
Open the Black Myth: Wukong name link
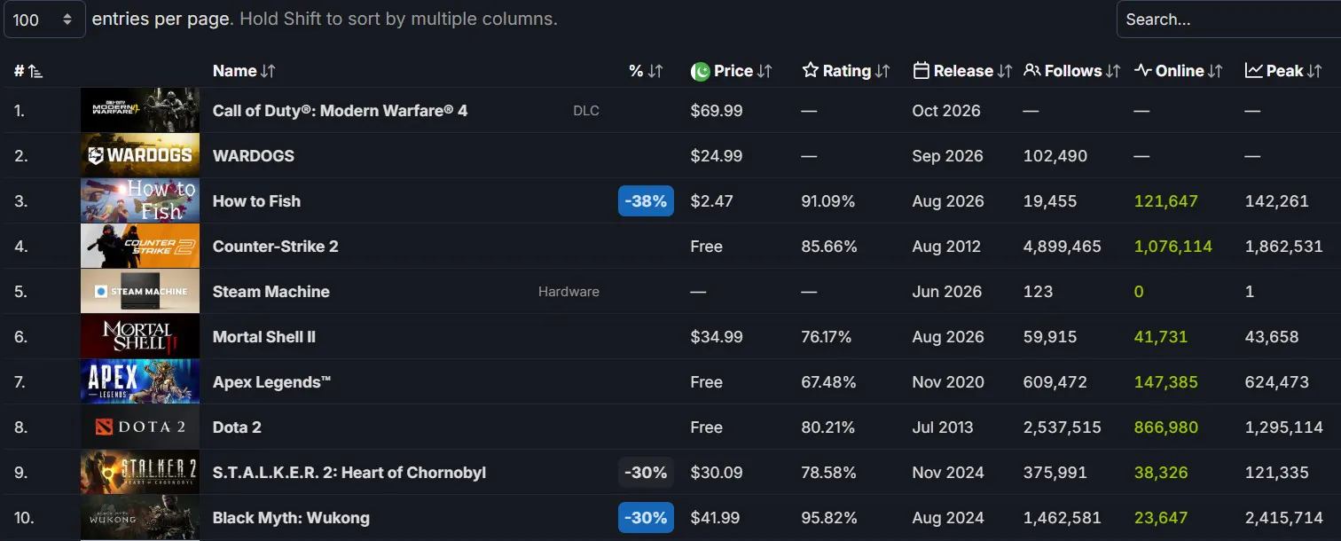(291, 517)
